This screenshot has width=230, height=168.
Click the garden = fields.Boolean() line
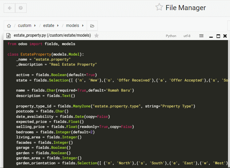pos(44,153)
